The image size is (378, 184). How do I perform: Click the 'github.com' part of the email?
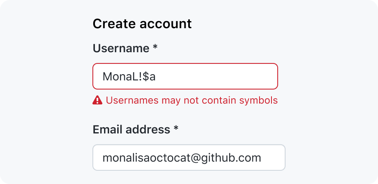tap(230, 158)
